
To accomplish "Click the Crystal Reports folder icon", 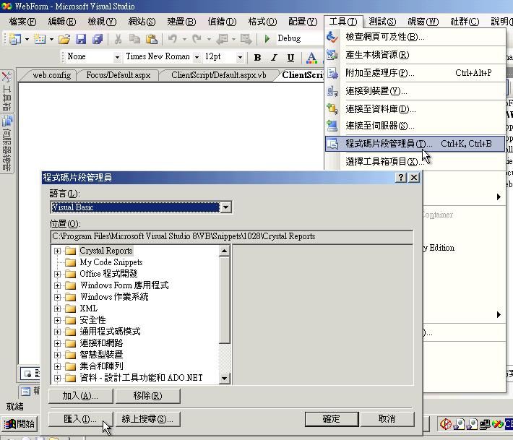I will pyautogui.click(x=70, y=251).
